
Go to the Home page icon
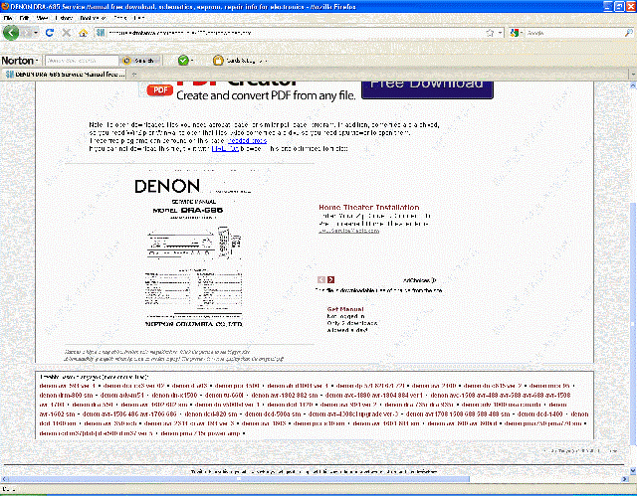click(x=83, y=33)
